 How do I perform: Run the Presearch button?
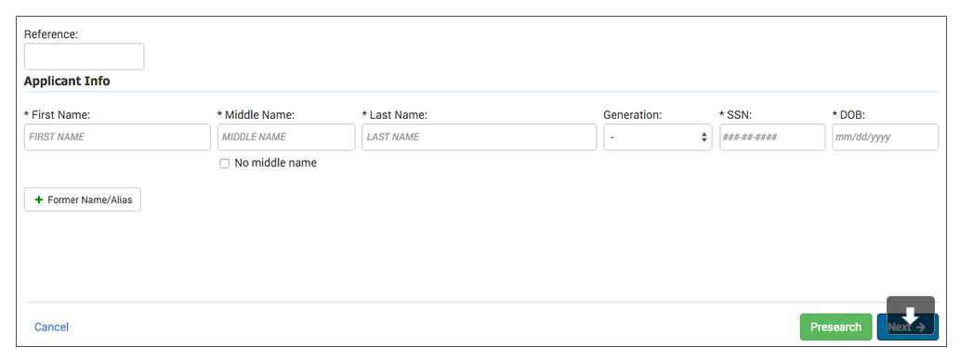[835, 327]
